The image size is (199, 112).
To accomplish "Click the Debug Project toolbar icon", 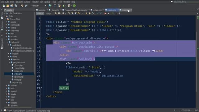I will (69, 6).
